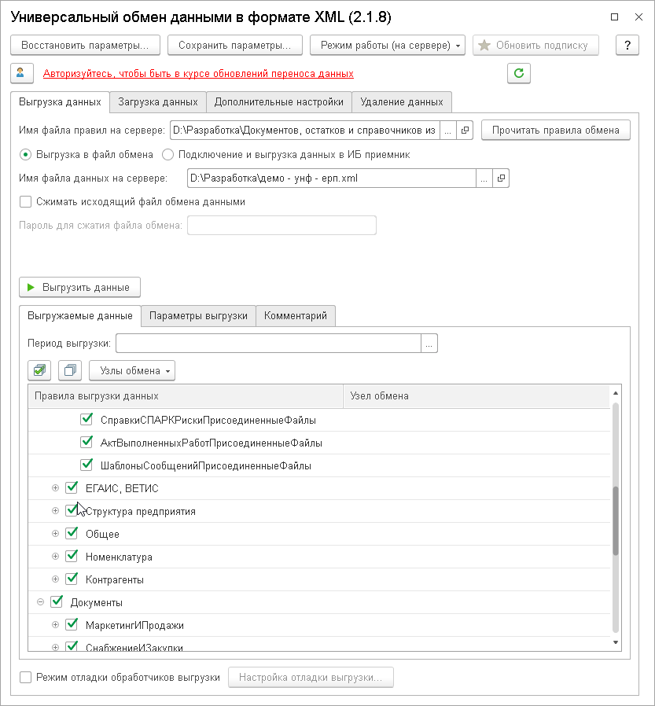Image resolution: width=655 pixels, height=706 pixels.
Task: Expand the Номенклатура node
Action: 55,557
